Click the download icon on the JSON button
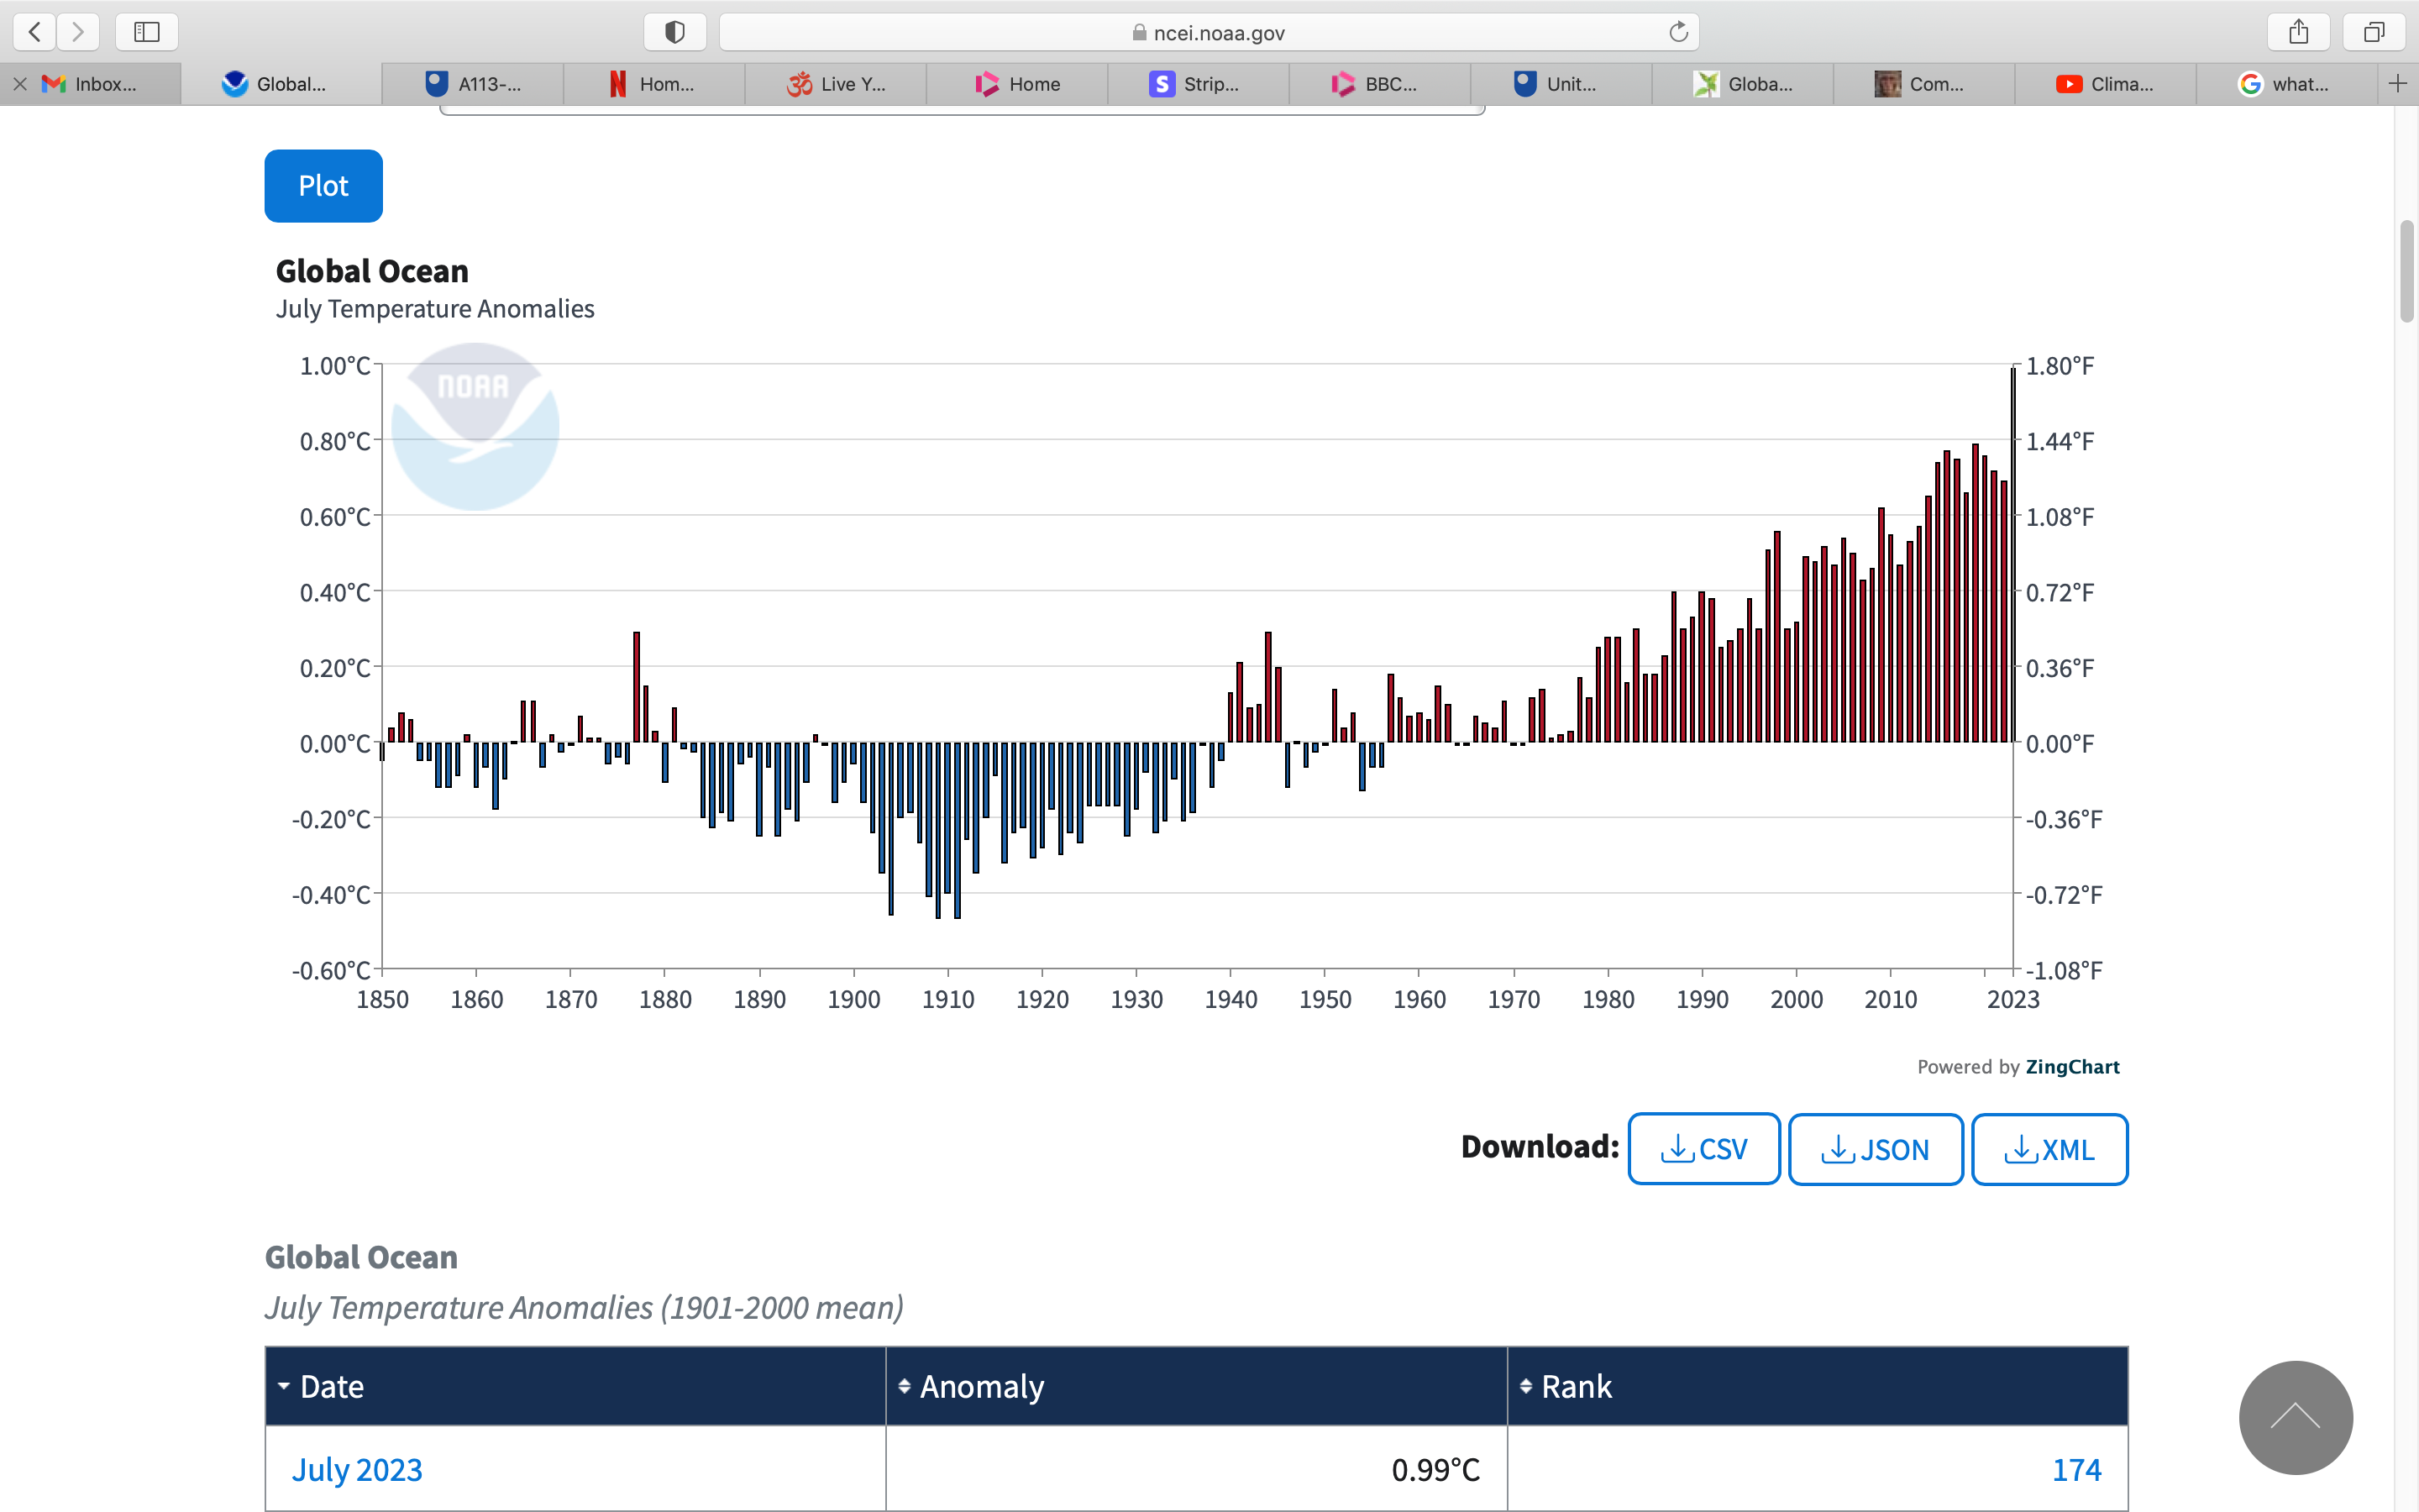This screenshot has height=1512, width=2419. click(1839, 1149)
